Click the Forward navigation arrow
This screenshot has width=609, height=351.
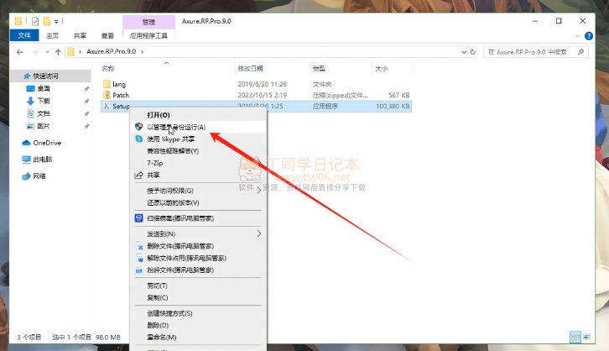pyautogui.click(x=35, y=52)
